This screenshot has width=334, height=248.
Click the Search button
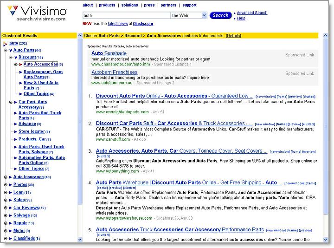(220, 15)
